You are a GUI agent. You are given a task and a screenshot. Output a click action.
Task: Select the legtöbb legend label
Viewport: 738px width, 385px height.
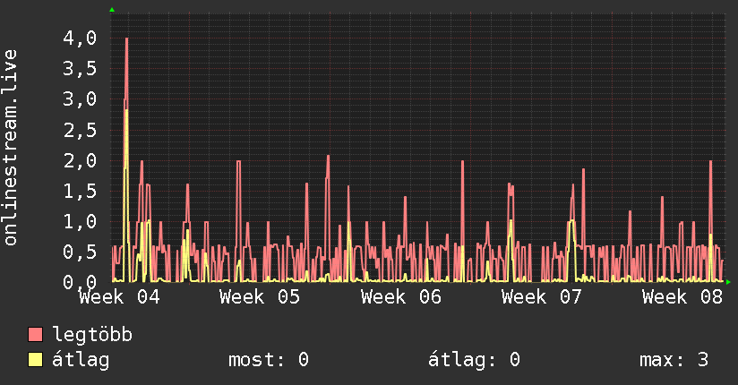click(92, 335)
